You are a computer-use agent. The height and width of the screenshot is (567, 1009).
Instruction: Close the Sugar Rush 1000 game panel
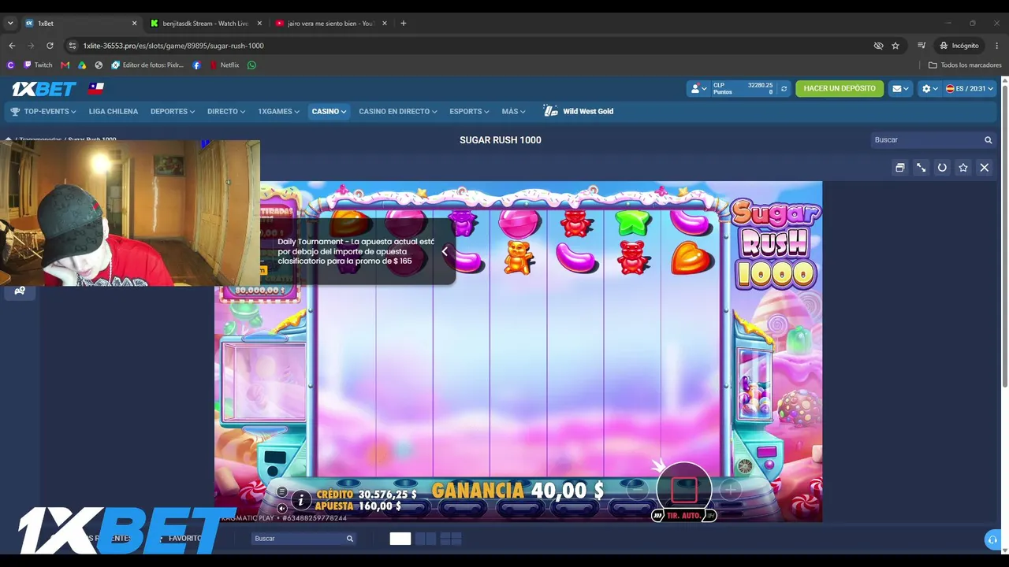tap(985, 168)
